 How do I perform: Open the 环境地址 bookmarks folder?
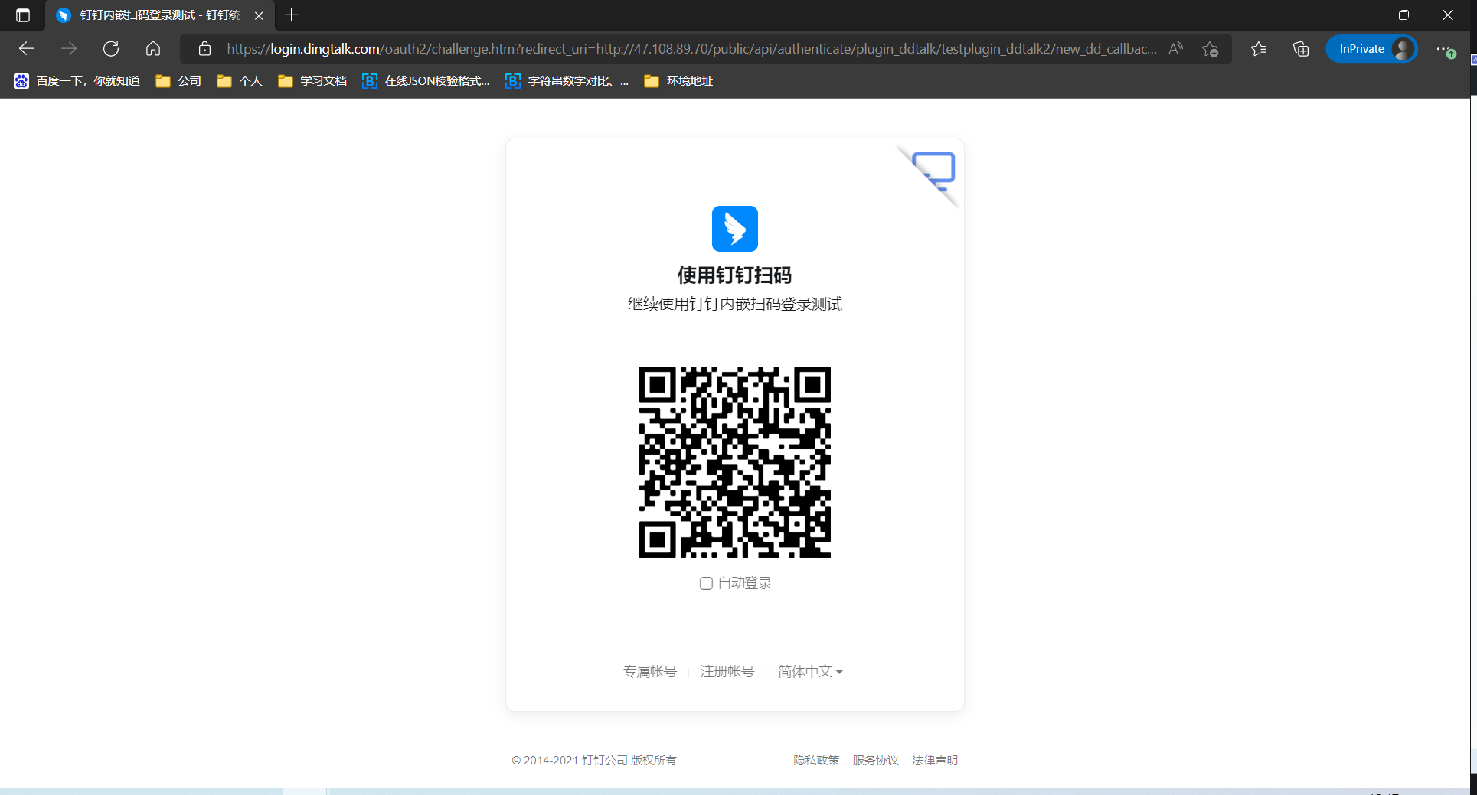click(x=678, y=81)
